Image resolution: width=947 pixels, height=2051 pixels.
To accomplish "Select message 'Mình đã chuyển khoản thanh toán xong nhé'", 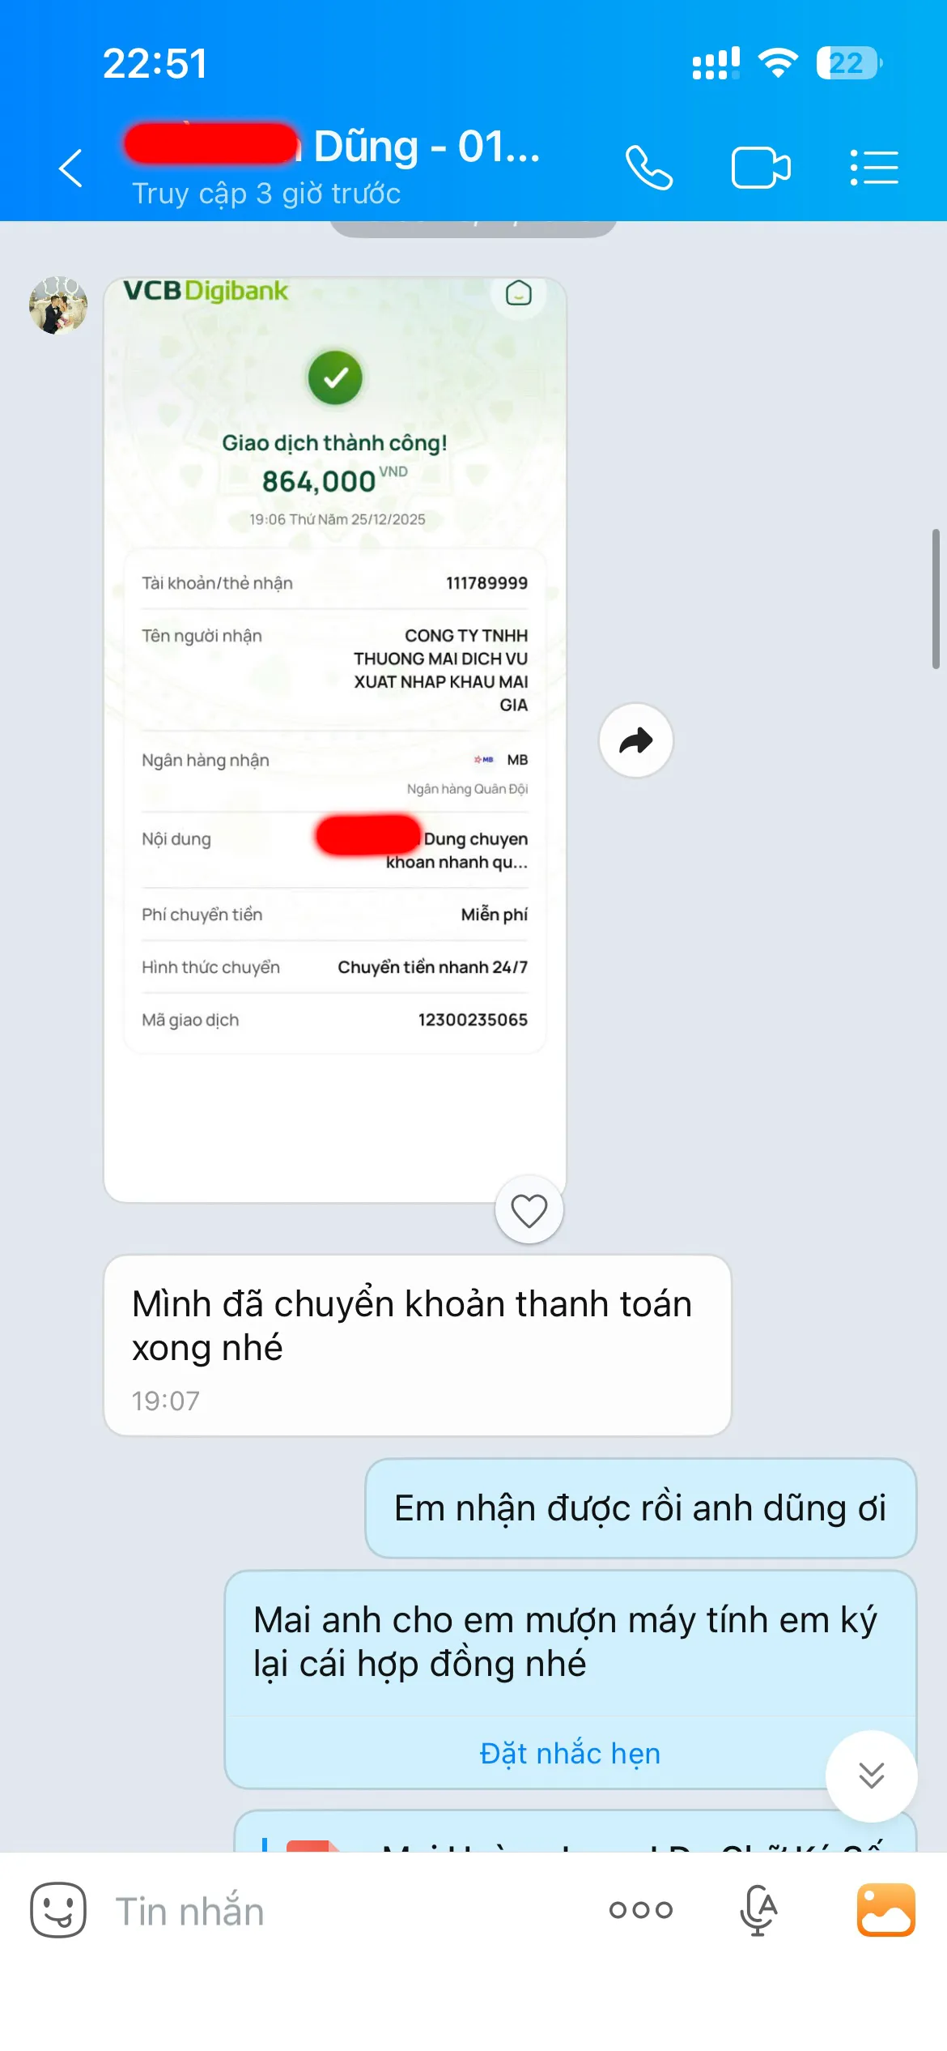I will [418, 1345].
